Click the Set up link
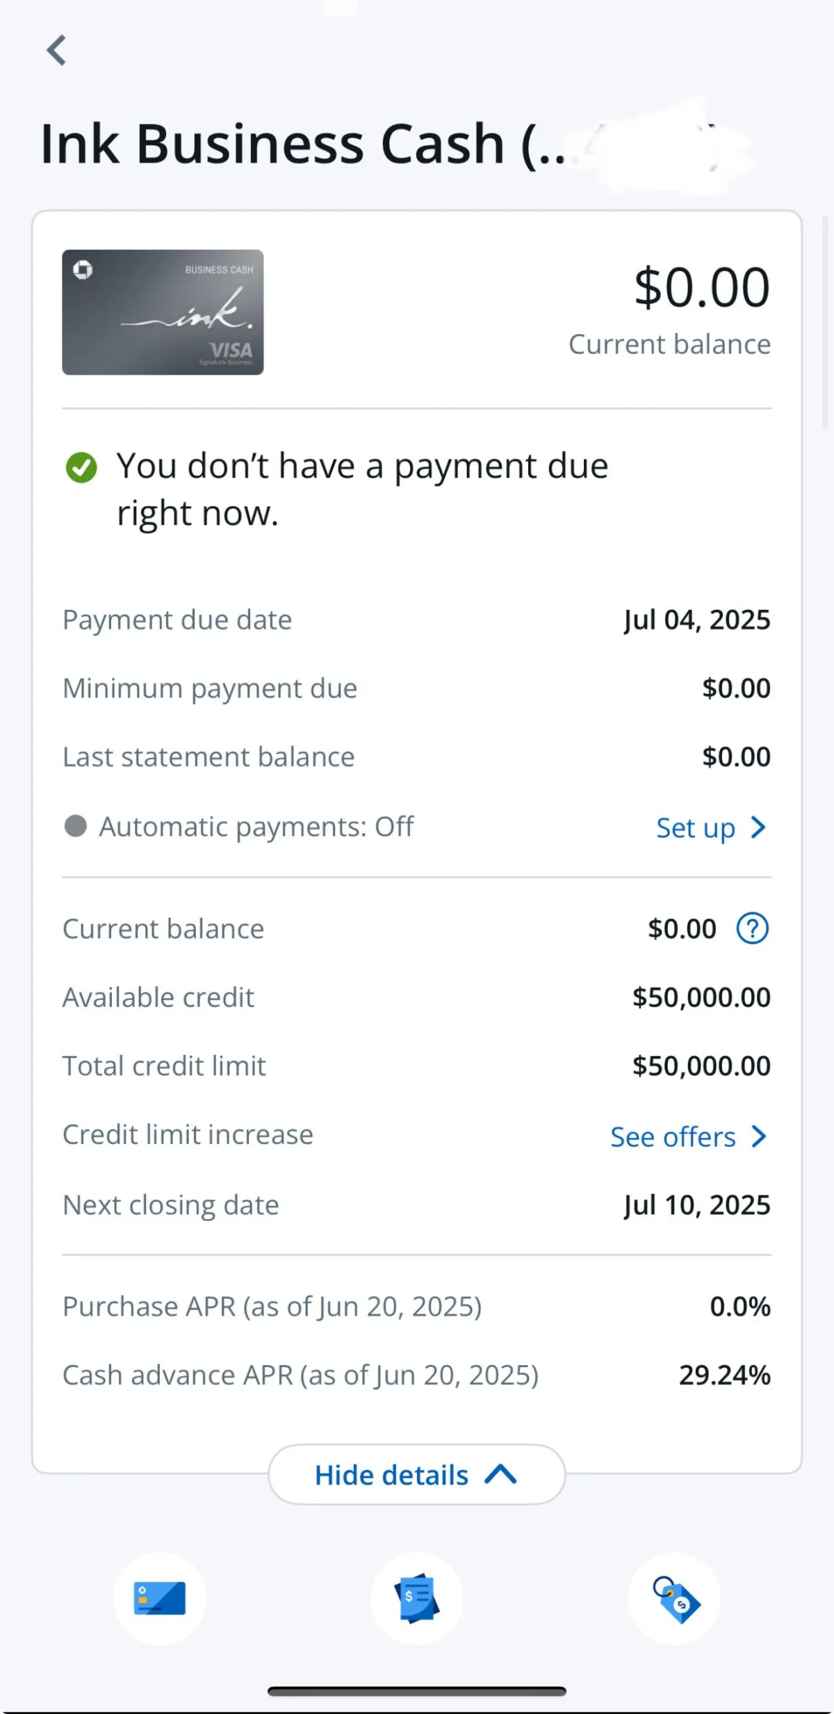Image resolution: width=834 pixels, height=1714 pixels. (x=696, y=827)
